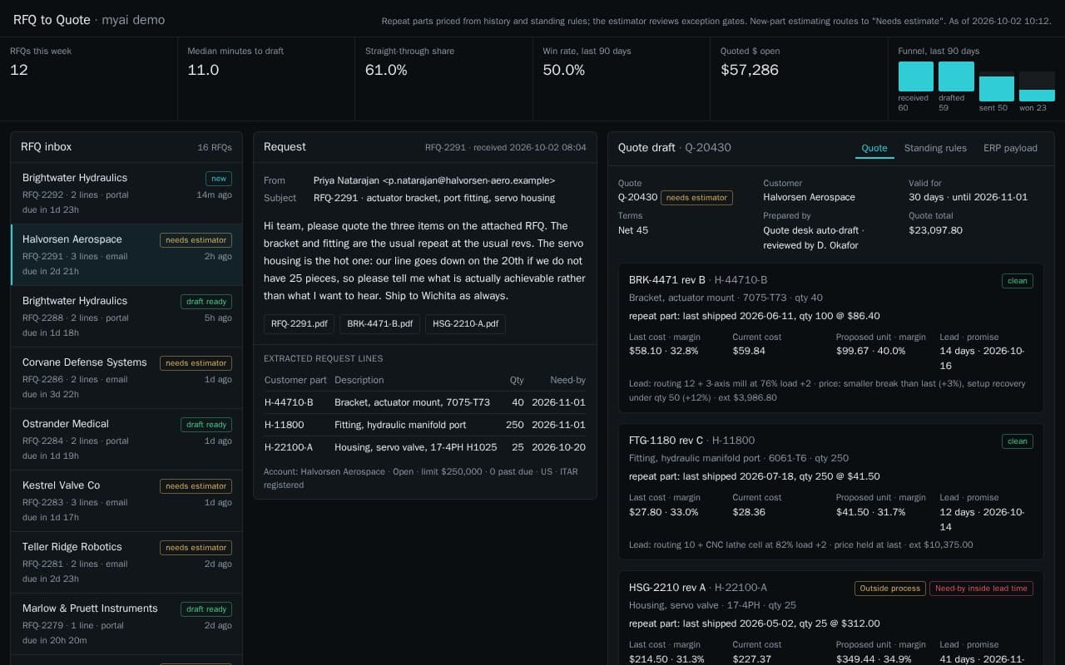1065x665 pixels.
Task: Open the RFQ-2291.pdf attachment
Action: click(x=300, y=323)
